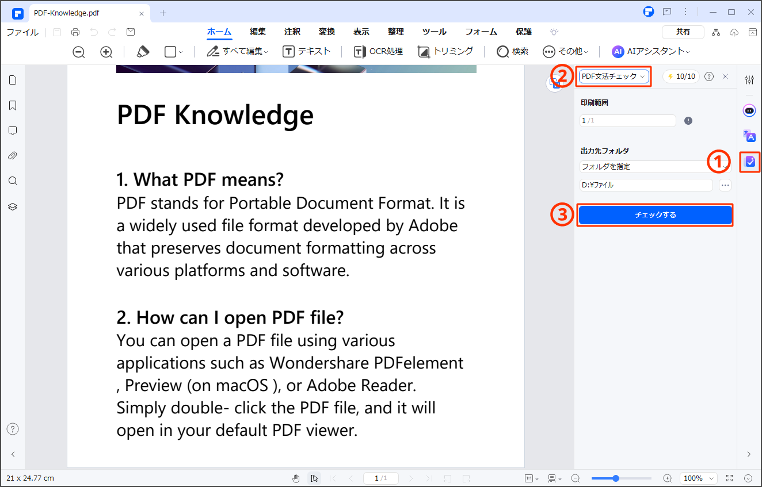Screen dimensions: 762x487
Task: Click the redo arrow icon
Action: click(x=112, y=32)
